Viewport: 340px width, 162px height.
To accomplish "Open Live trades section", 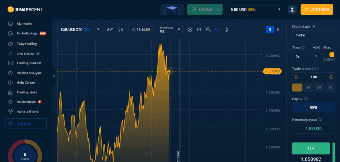I will click(25, 53).
